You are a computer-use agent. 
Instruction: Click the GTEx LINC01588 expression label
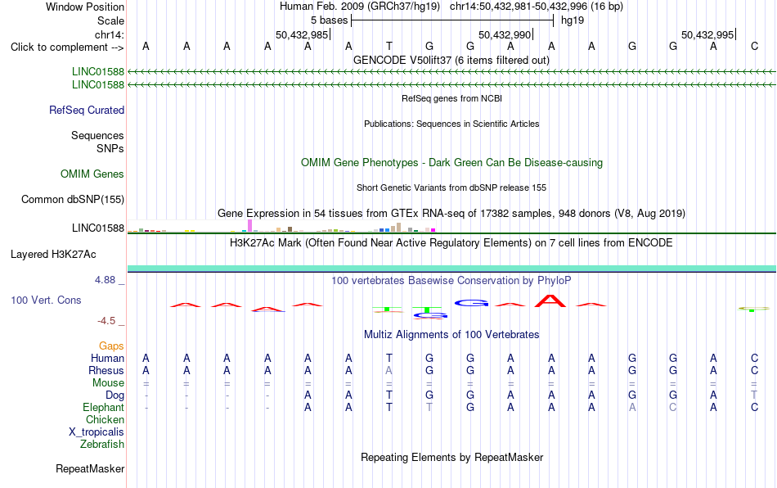[x=97, y=228]
